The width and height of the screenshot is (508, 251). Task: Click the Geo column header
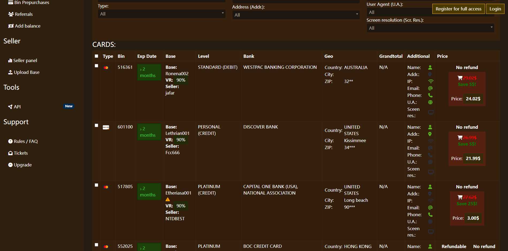click(x=329, y=56)
